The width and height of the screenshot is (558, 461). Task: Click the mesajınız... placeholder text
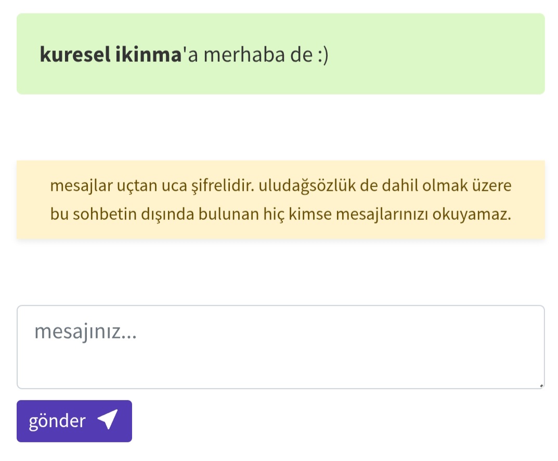[85, 332]
